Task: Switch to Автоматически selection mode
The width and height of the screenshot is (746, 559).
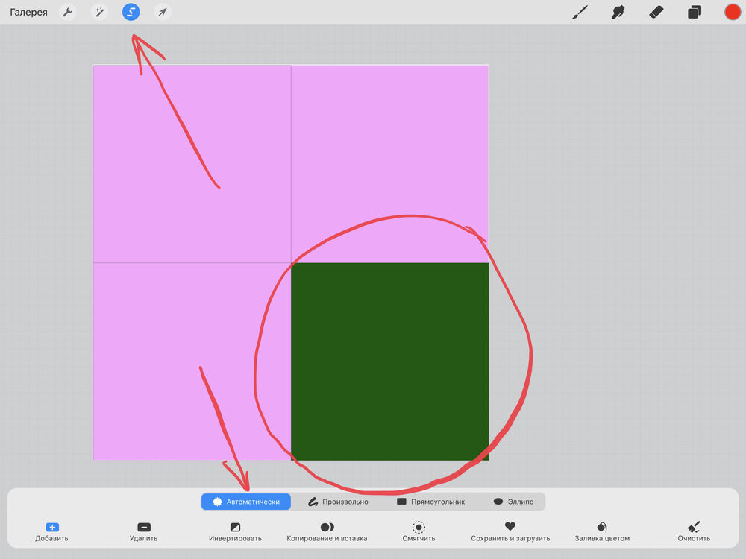Action: [246, 502]
